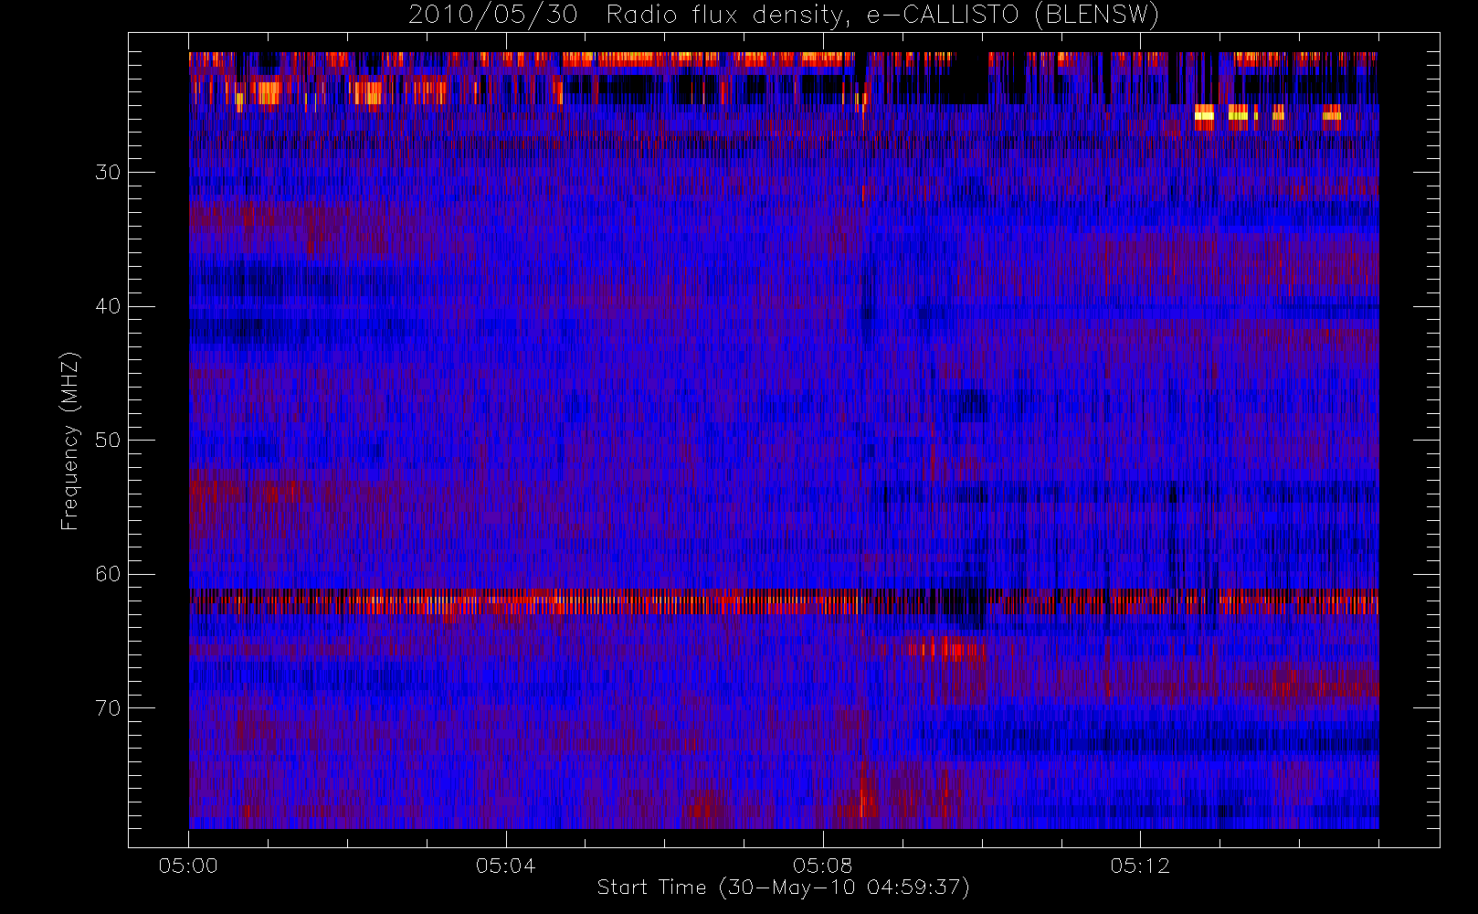Click the '50' frequency tick label
Viewport: 1478px width, 914px height.
pos(108,440)
